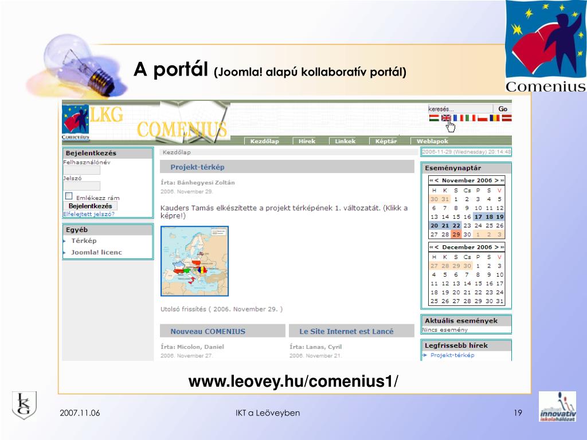Go to next month in November calendar
This screenshot has width=587, height=440.
pyautogui.click(x=496, y=180)
